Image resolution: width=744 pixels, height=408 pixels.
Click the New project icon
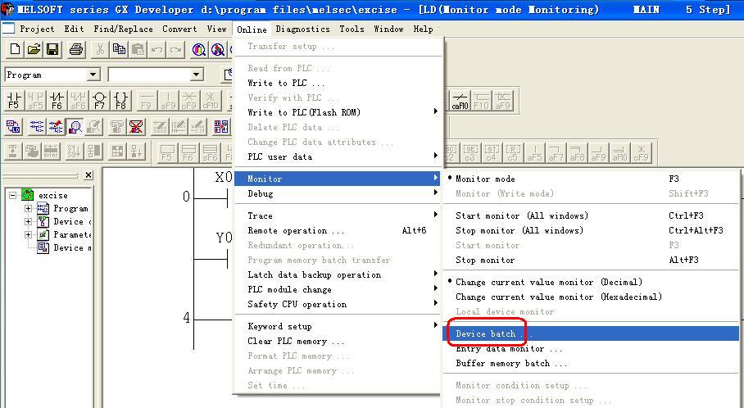coord(15,50)
